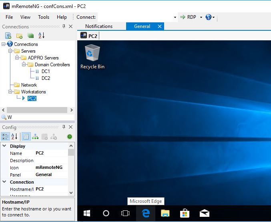Click the connection tree search field
271x222 pixels.
[x=40, y=117]
